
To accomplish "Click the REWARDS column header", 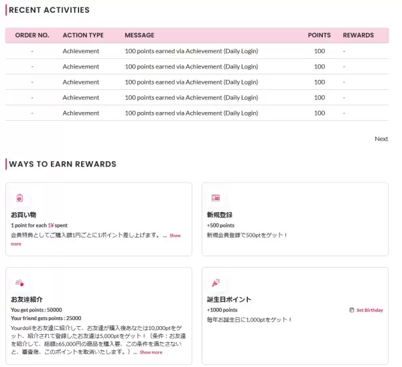I will click(358, 35).
